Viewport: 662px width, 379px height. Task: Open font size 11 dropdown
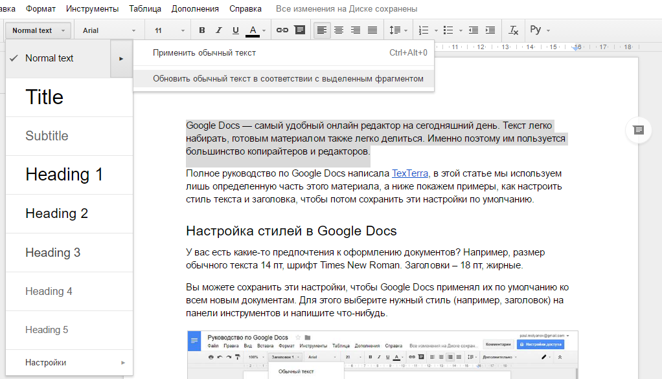(169, 30)
